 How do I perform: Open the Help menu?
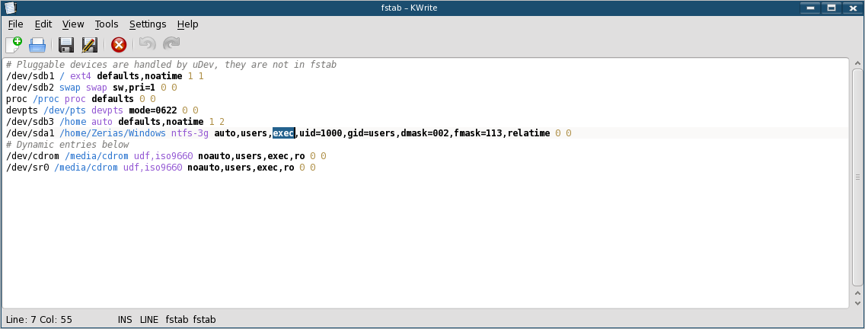(x=187, y=24)
